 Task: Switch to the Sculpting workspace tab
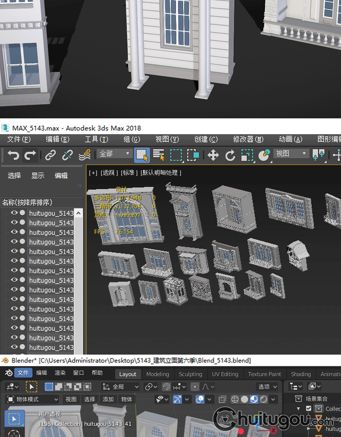(x=190, y=374)
